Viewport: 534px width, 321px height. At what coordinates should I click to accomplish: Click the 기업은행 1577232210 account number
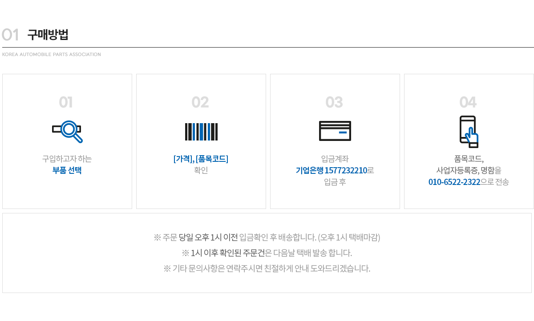click(332, 170)
